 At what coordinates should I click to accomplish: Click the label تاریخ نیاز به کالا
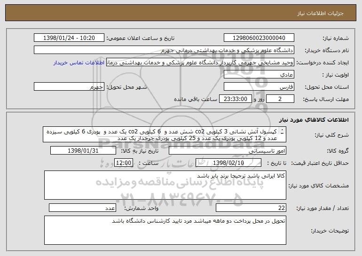pos(140,151)
